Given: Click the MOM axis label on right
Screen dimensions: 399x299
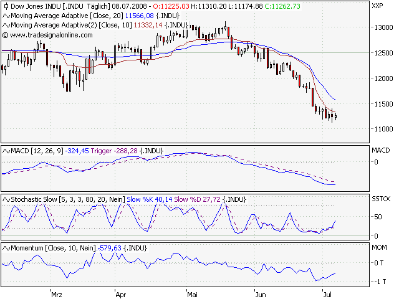Looking at the screenshot, I should [379, 248].
